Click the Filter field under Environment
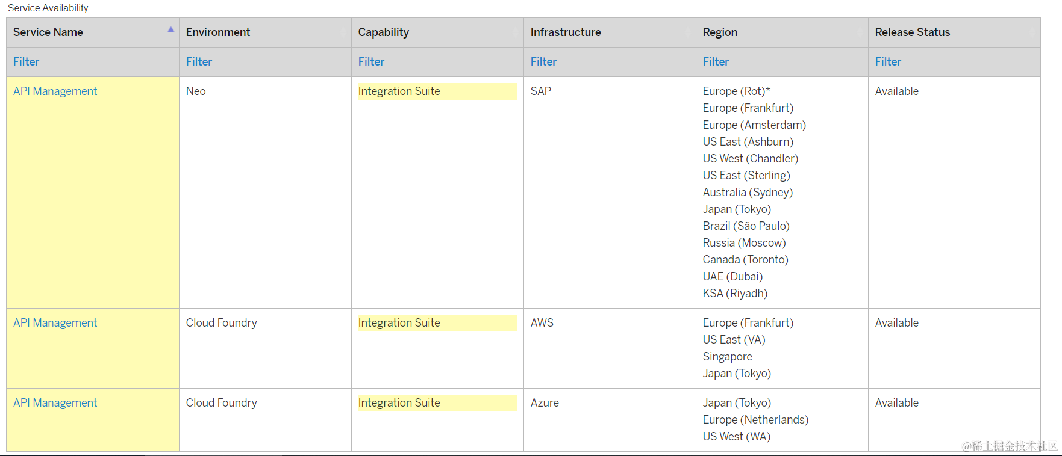Image resolution: width=1062 pixels, height=456 pixels. tap(199, 62)
